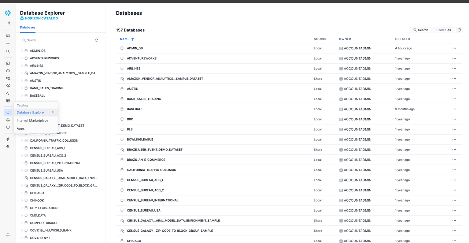
Task: Sort by the OWNER column header
Action: (x=345, y=39)
